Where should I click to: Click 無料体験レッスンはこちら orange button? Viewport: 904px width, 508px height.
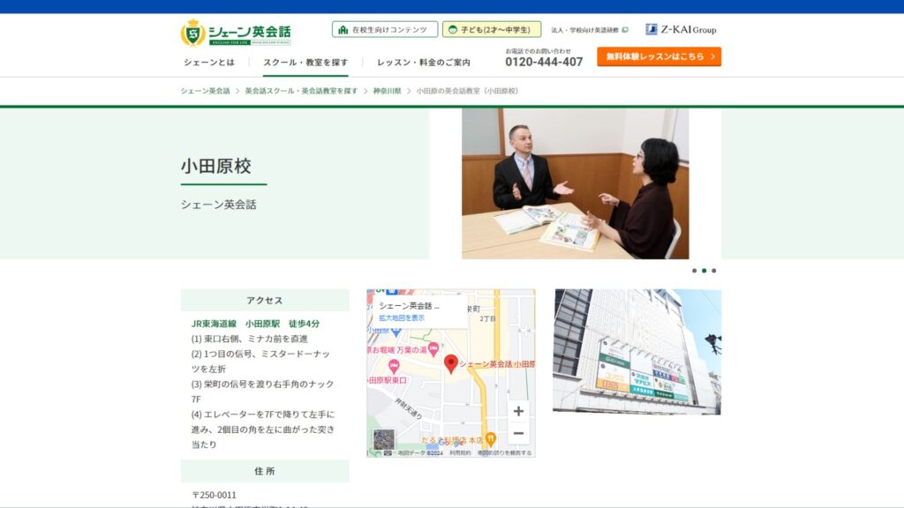tap(659, 56)
